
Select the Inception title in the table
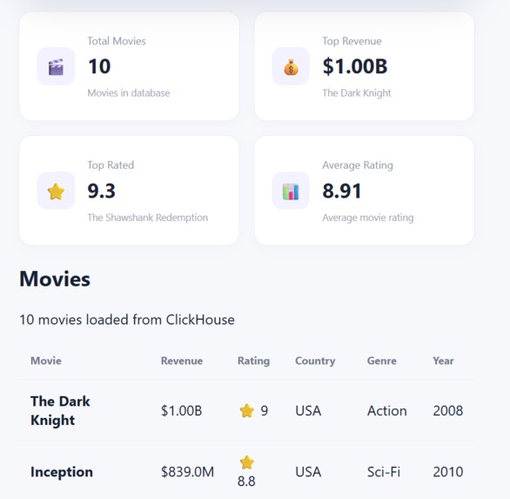click(62, 472)
